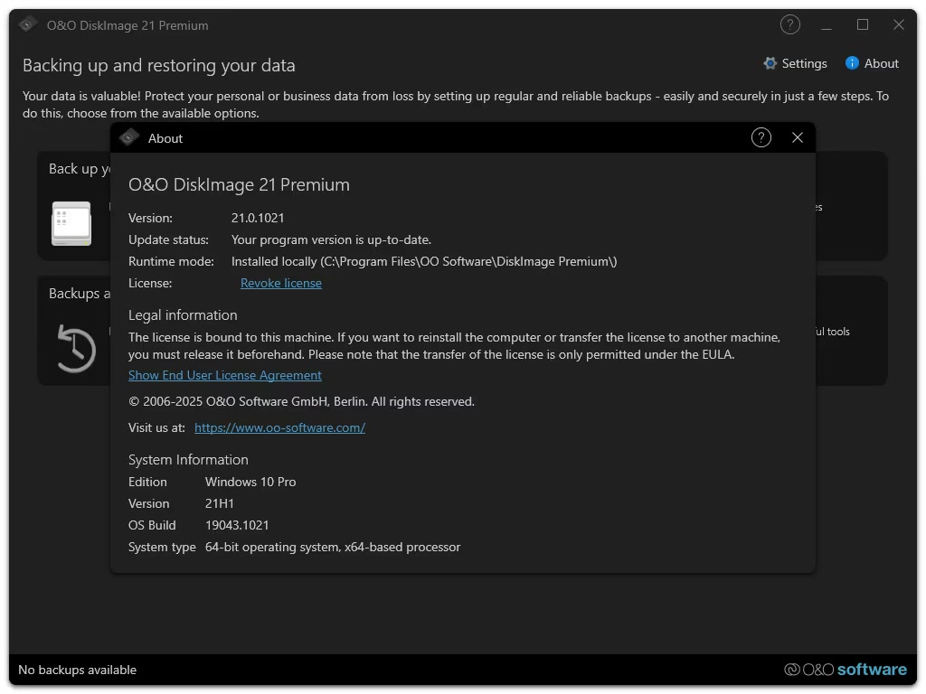Screen dimensions: 926x694
Task: Click the Revoke license link
Action: (x=281, y=283)
